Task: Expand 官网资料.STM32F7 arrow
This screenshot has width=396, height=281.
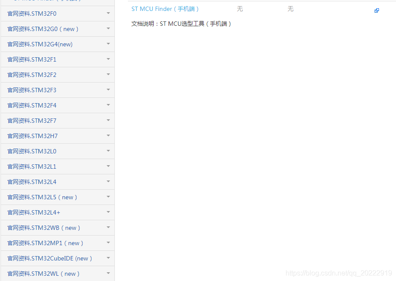Action: click(x=108, y=120)
